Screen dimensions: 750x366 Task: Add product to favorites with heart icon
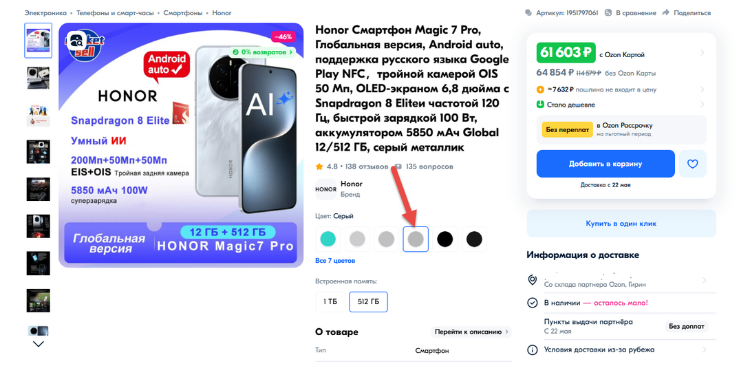(693, 164)
